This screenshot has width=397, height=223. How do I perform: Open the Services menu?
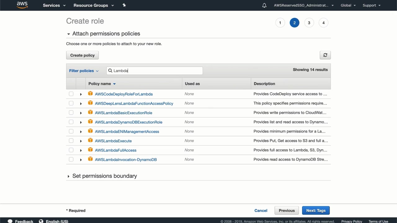[54, 5]
